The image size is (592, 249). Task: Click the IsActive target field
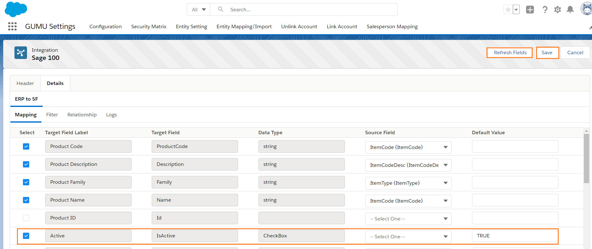tap(195, 236)
